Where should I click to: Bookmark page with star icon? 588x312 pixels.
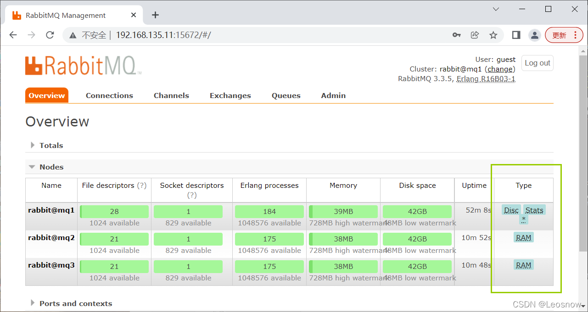tap(493, 35)
